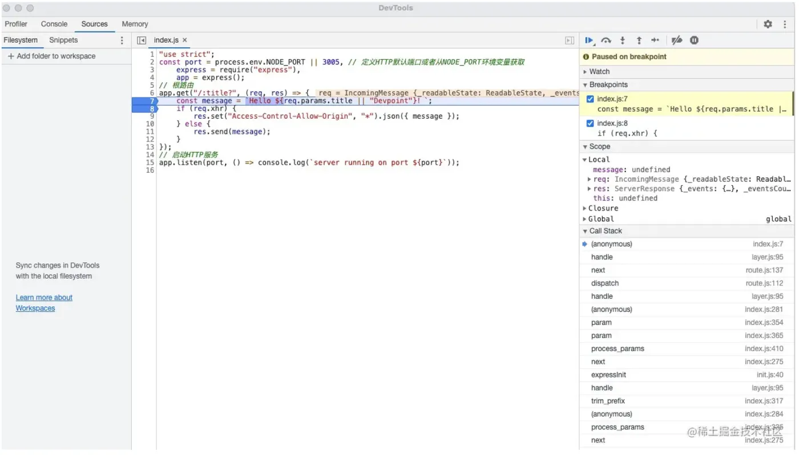Click the Paused on breakpoint banner

pos(687,57)
